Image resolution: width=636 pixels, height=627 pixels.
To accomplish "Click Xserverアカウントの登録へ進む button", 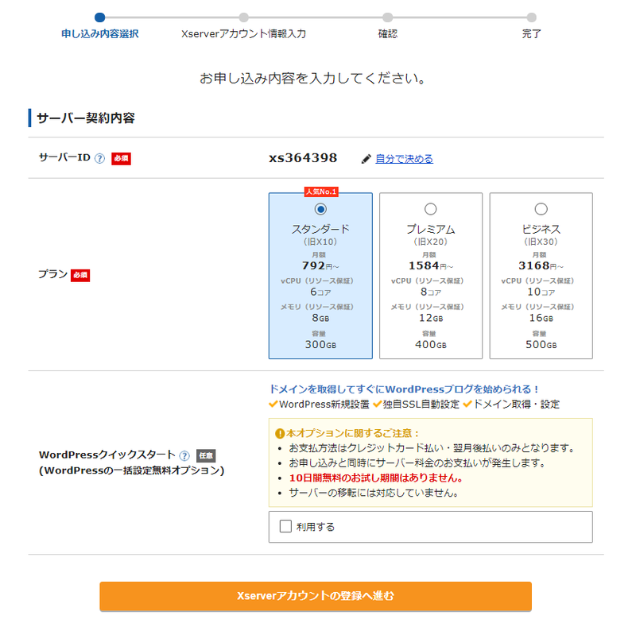I will coord(316,596).
